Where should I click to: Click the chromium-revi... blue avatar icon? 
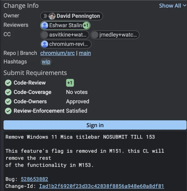pyautogui.click(x=45, y=44)
